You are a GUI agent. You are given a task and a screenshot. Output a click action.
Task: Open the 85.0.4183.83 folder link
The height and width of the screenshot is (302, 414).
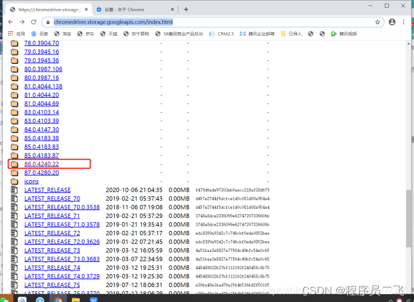pyautogui.click(x=41, y=147)
